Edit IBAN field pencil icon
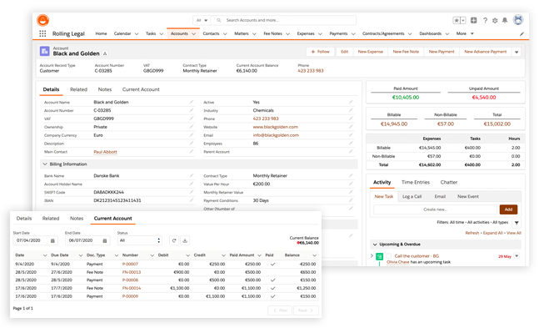Image resolution: width=539 pixels, height=328 pixels. click(192, 200)
